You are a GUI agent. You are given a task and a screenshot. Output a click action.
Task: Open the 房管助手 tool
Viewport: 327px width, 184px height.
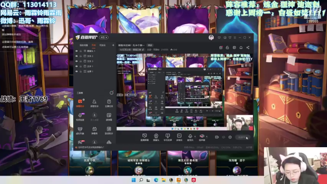[x=94, y=103]
